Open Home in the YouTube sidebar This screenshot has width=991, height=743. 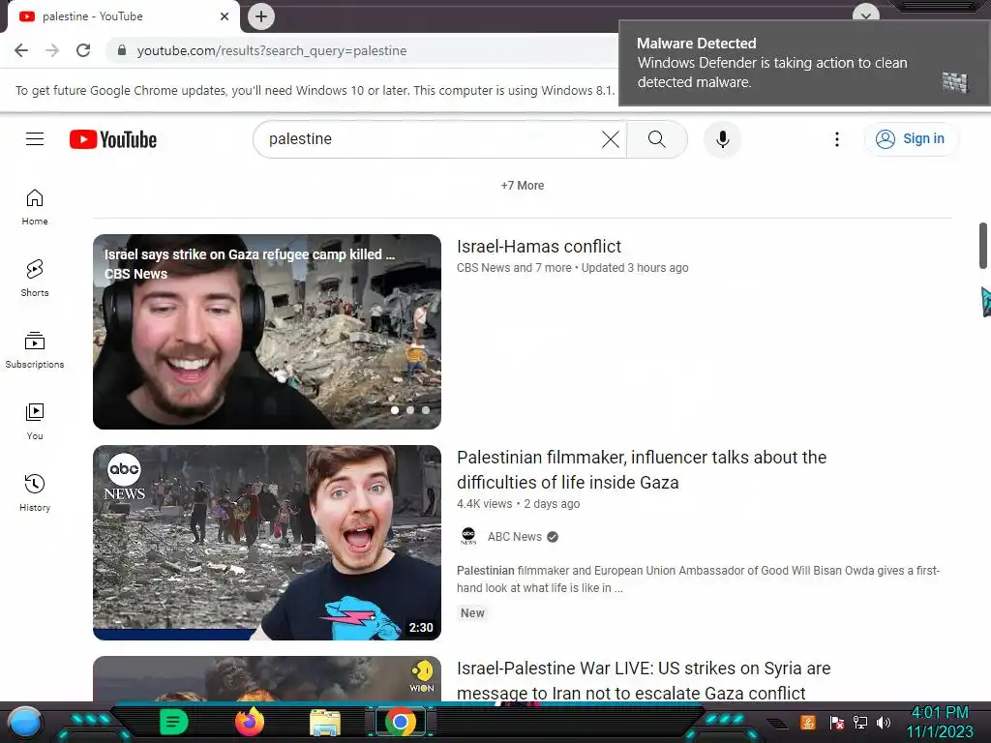click(x=35, y=207)
